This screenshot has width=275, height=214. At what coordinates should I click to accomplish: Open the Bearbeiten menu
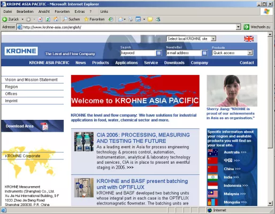click(x=25, y=12)
